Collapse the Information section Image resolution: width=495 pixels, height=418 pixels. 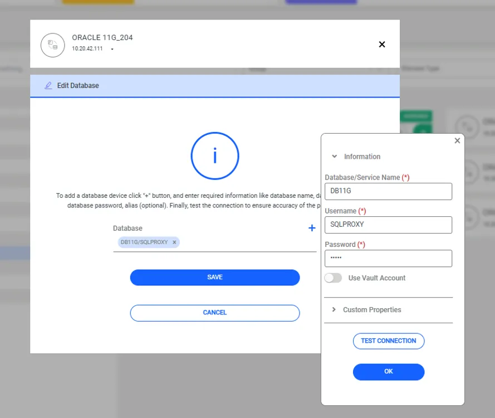pyautogui.click(x=334, y=157)
